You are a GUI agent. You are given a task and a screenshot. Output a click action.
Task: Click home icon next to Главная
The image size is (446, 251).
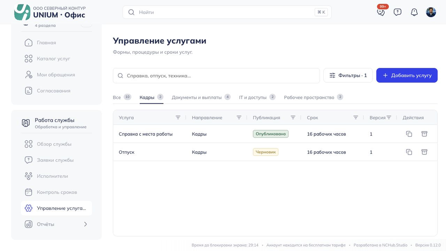point(29,43)
